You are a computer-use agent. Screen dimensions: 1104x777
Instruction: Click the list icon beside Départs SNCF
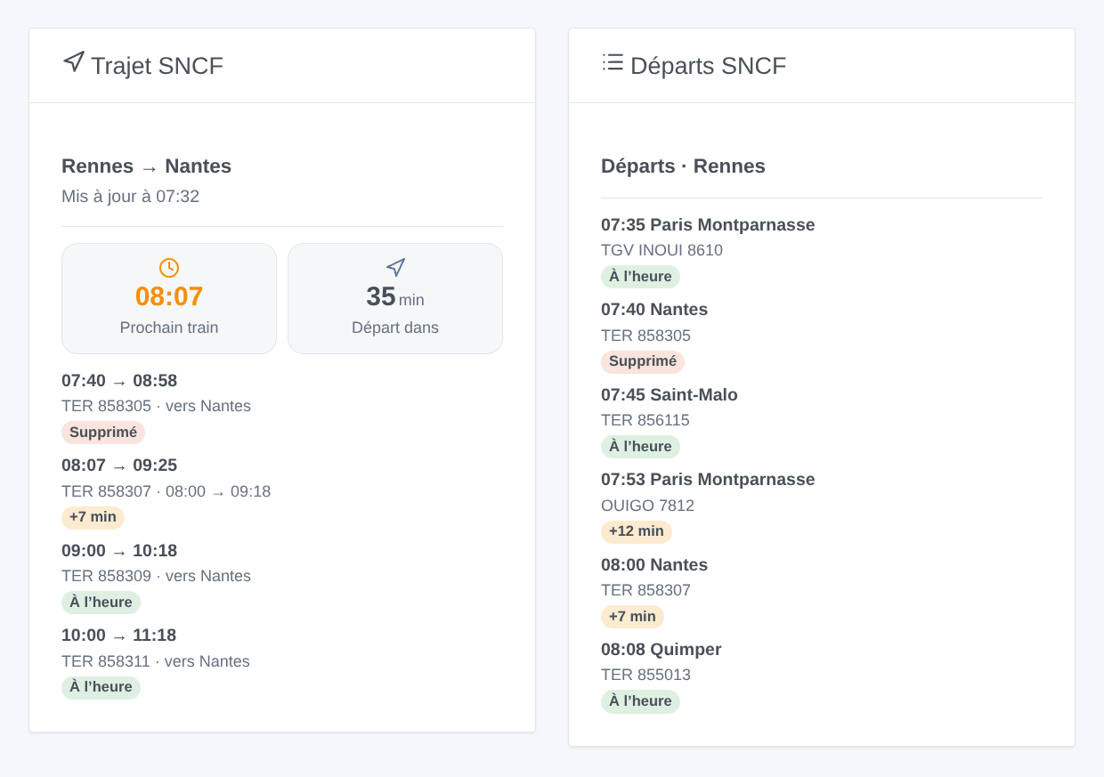point(613,61)
